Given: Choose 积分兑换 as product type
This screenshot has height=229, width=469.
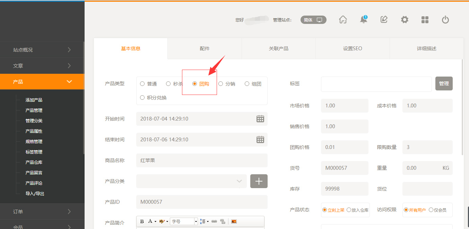Looking at the screenshot, I should [142, 98].
